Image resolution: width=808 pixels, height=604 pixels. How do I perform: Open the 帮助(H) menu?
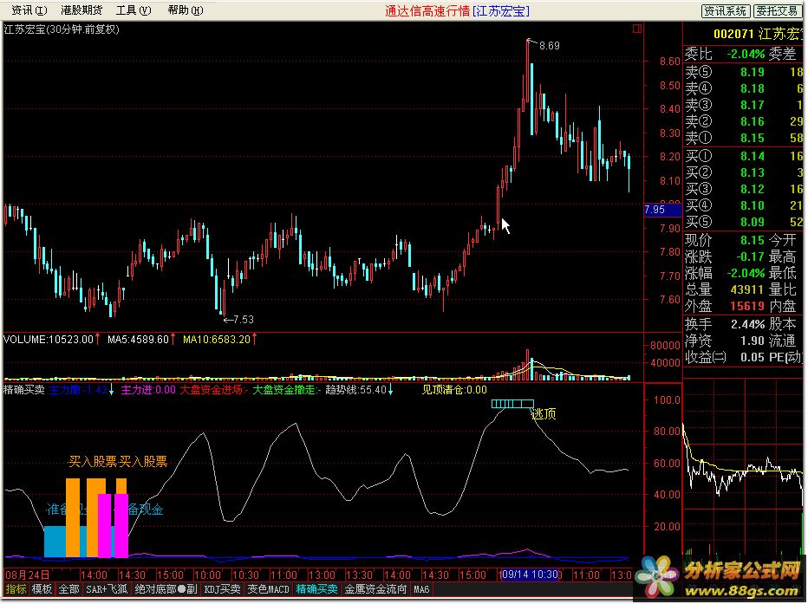pyautogui.click(x=186, y=10)
